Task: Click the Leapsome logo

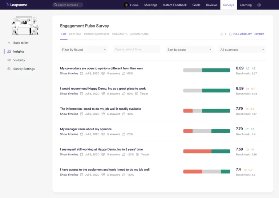Action: (x=17, y=5)
